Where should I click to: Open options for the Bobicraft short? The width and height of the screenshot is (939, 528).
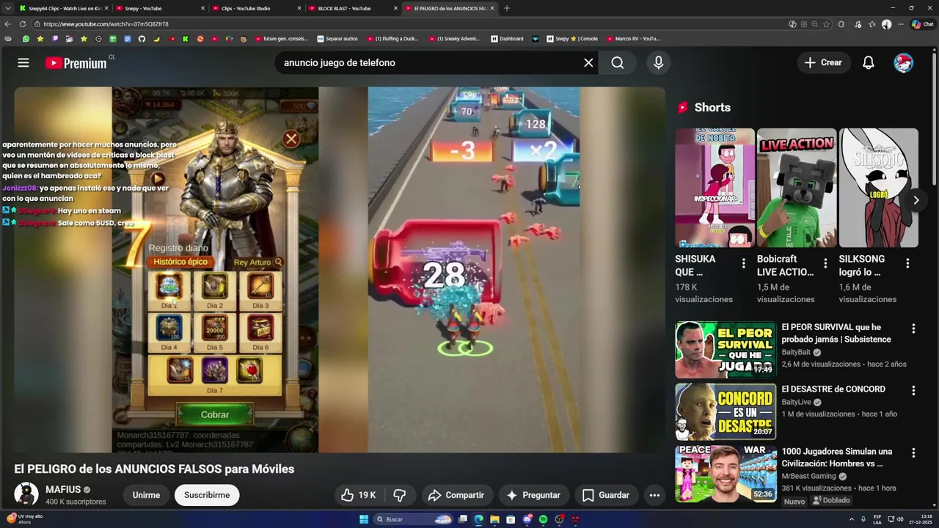825,263
